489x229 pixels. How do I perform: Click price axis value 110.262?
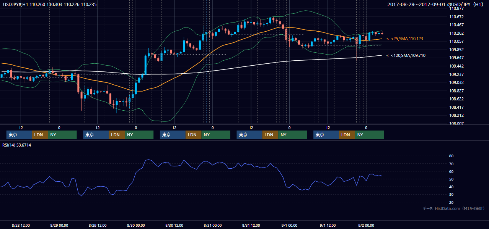click(x=457, y=33)
